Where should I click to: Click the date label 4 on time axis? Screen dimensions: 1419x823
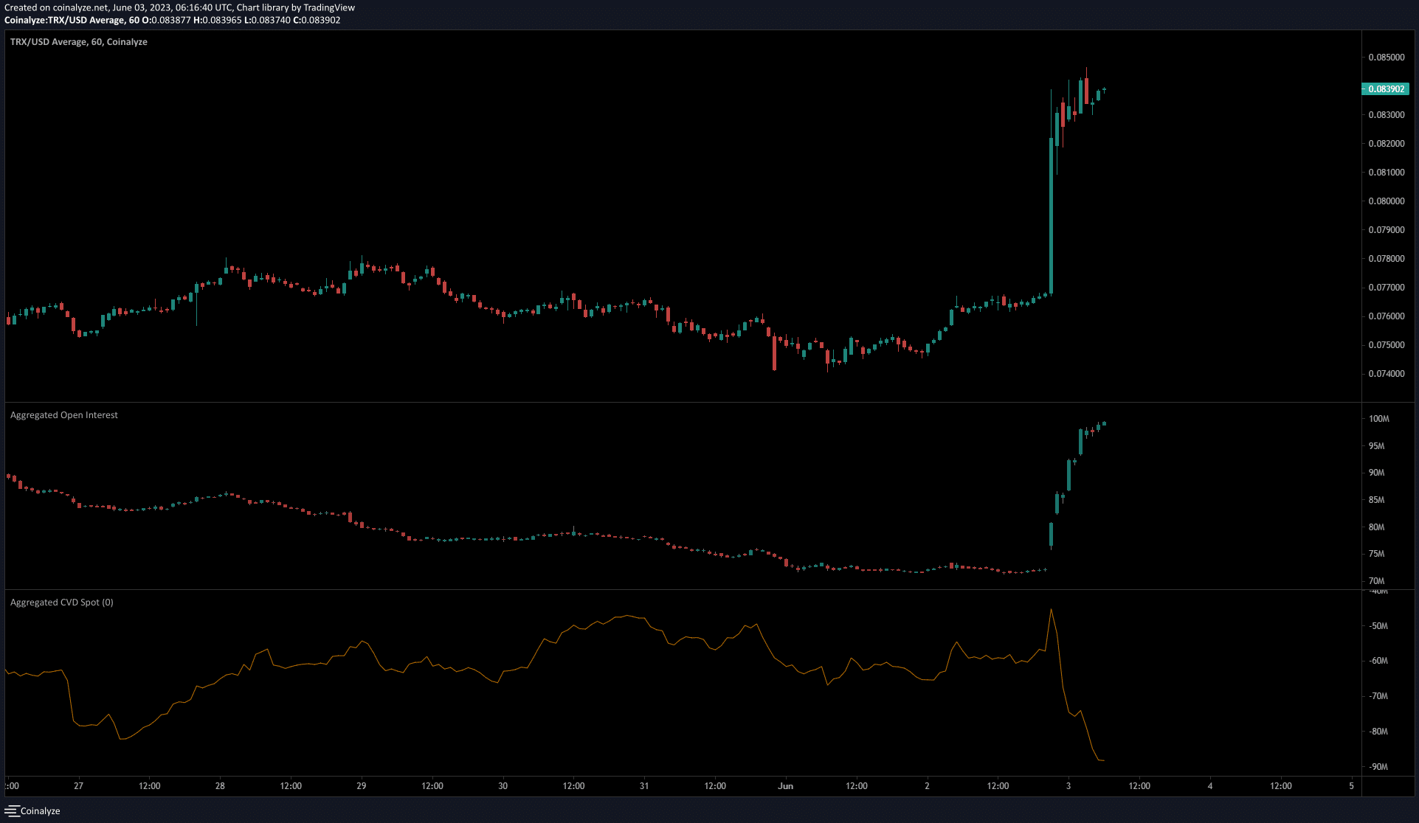[1210, 786]
